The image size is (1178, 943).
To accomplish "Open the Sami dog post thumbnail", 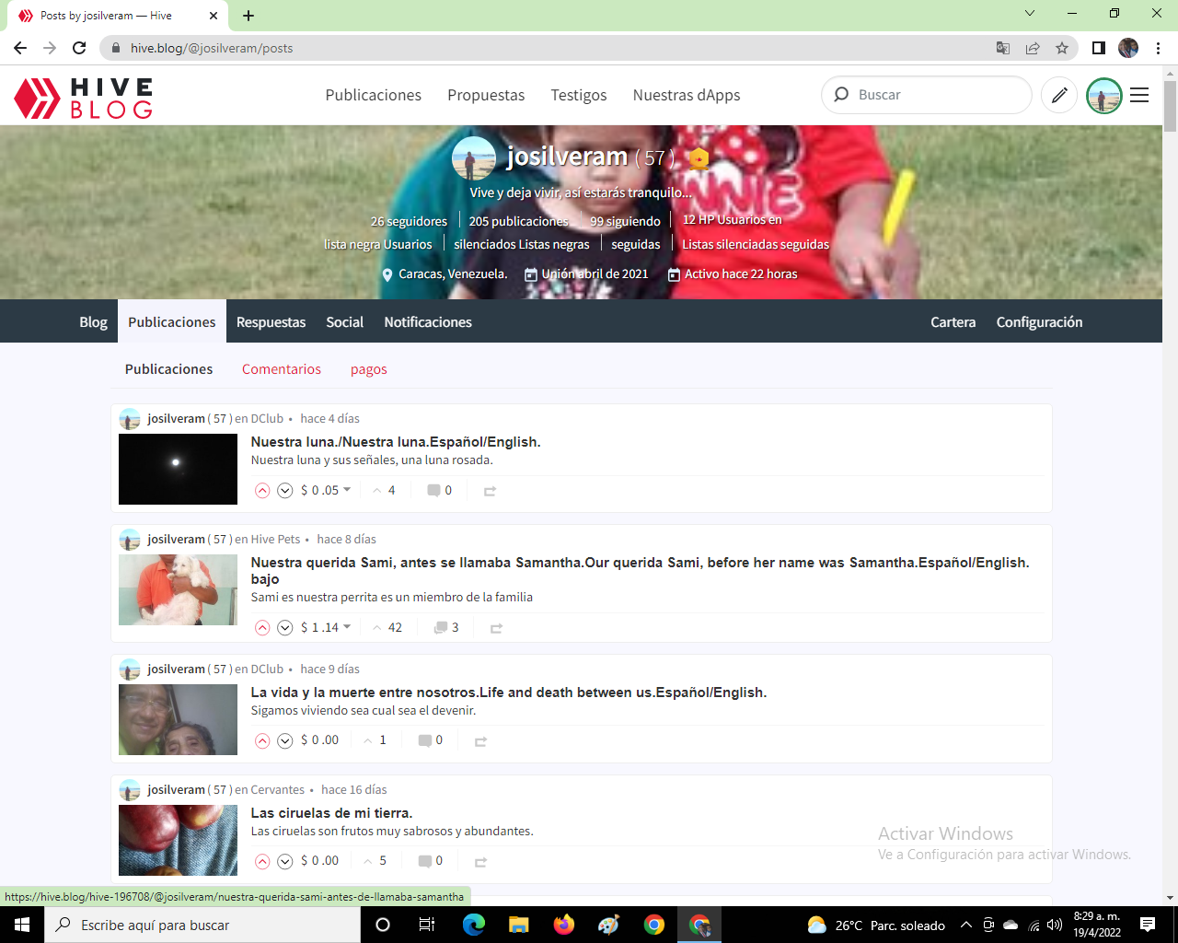I will point(178,589).
